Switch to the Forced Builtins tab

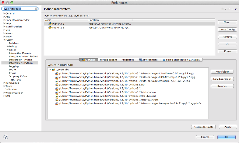click(108, 60)
